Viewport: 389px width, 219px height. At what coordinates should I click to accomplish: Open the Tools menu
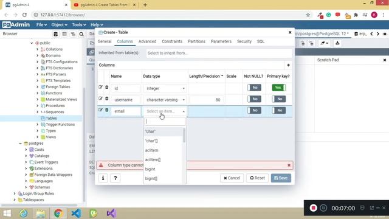[x=78, y=24]
